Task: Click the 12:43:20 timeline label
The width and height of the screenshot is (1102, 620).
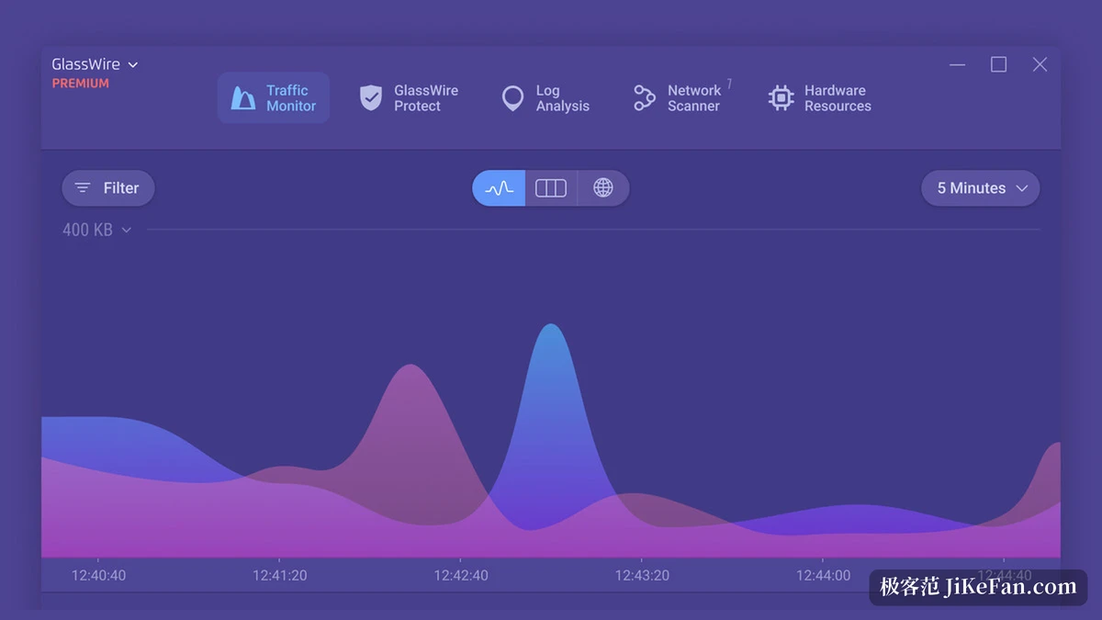Action: [642, 575]
